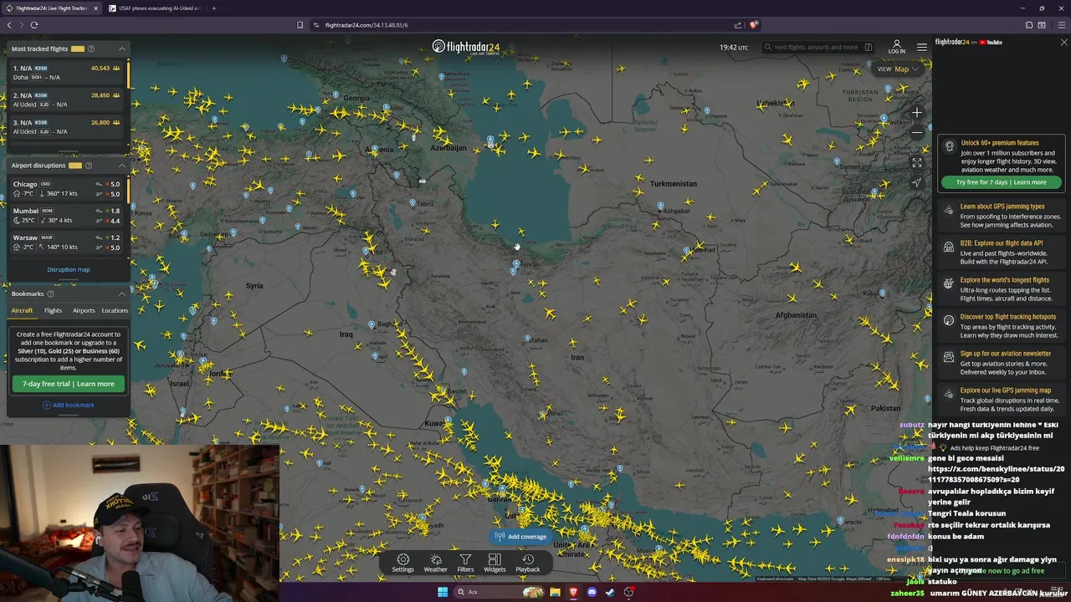
Task: Open Learn about GPS jamming types
Action: point(1001,216)
